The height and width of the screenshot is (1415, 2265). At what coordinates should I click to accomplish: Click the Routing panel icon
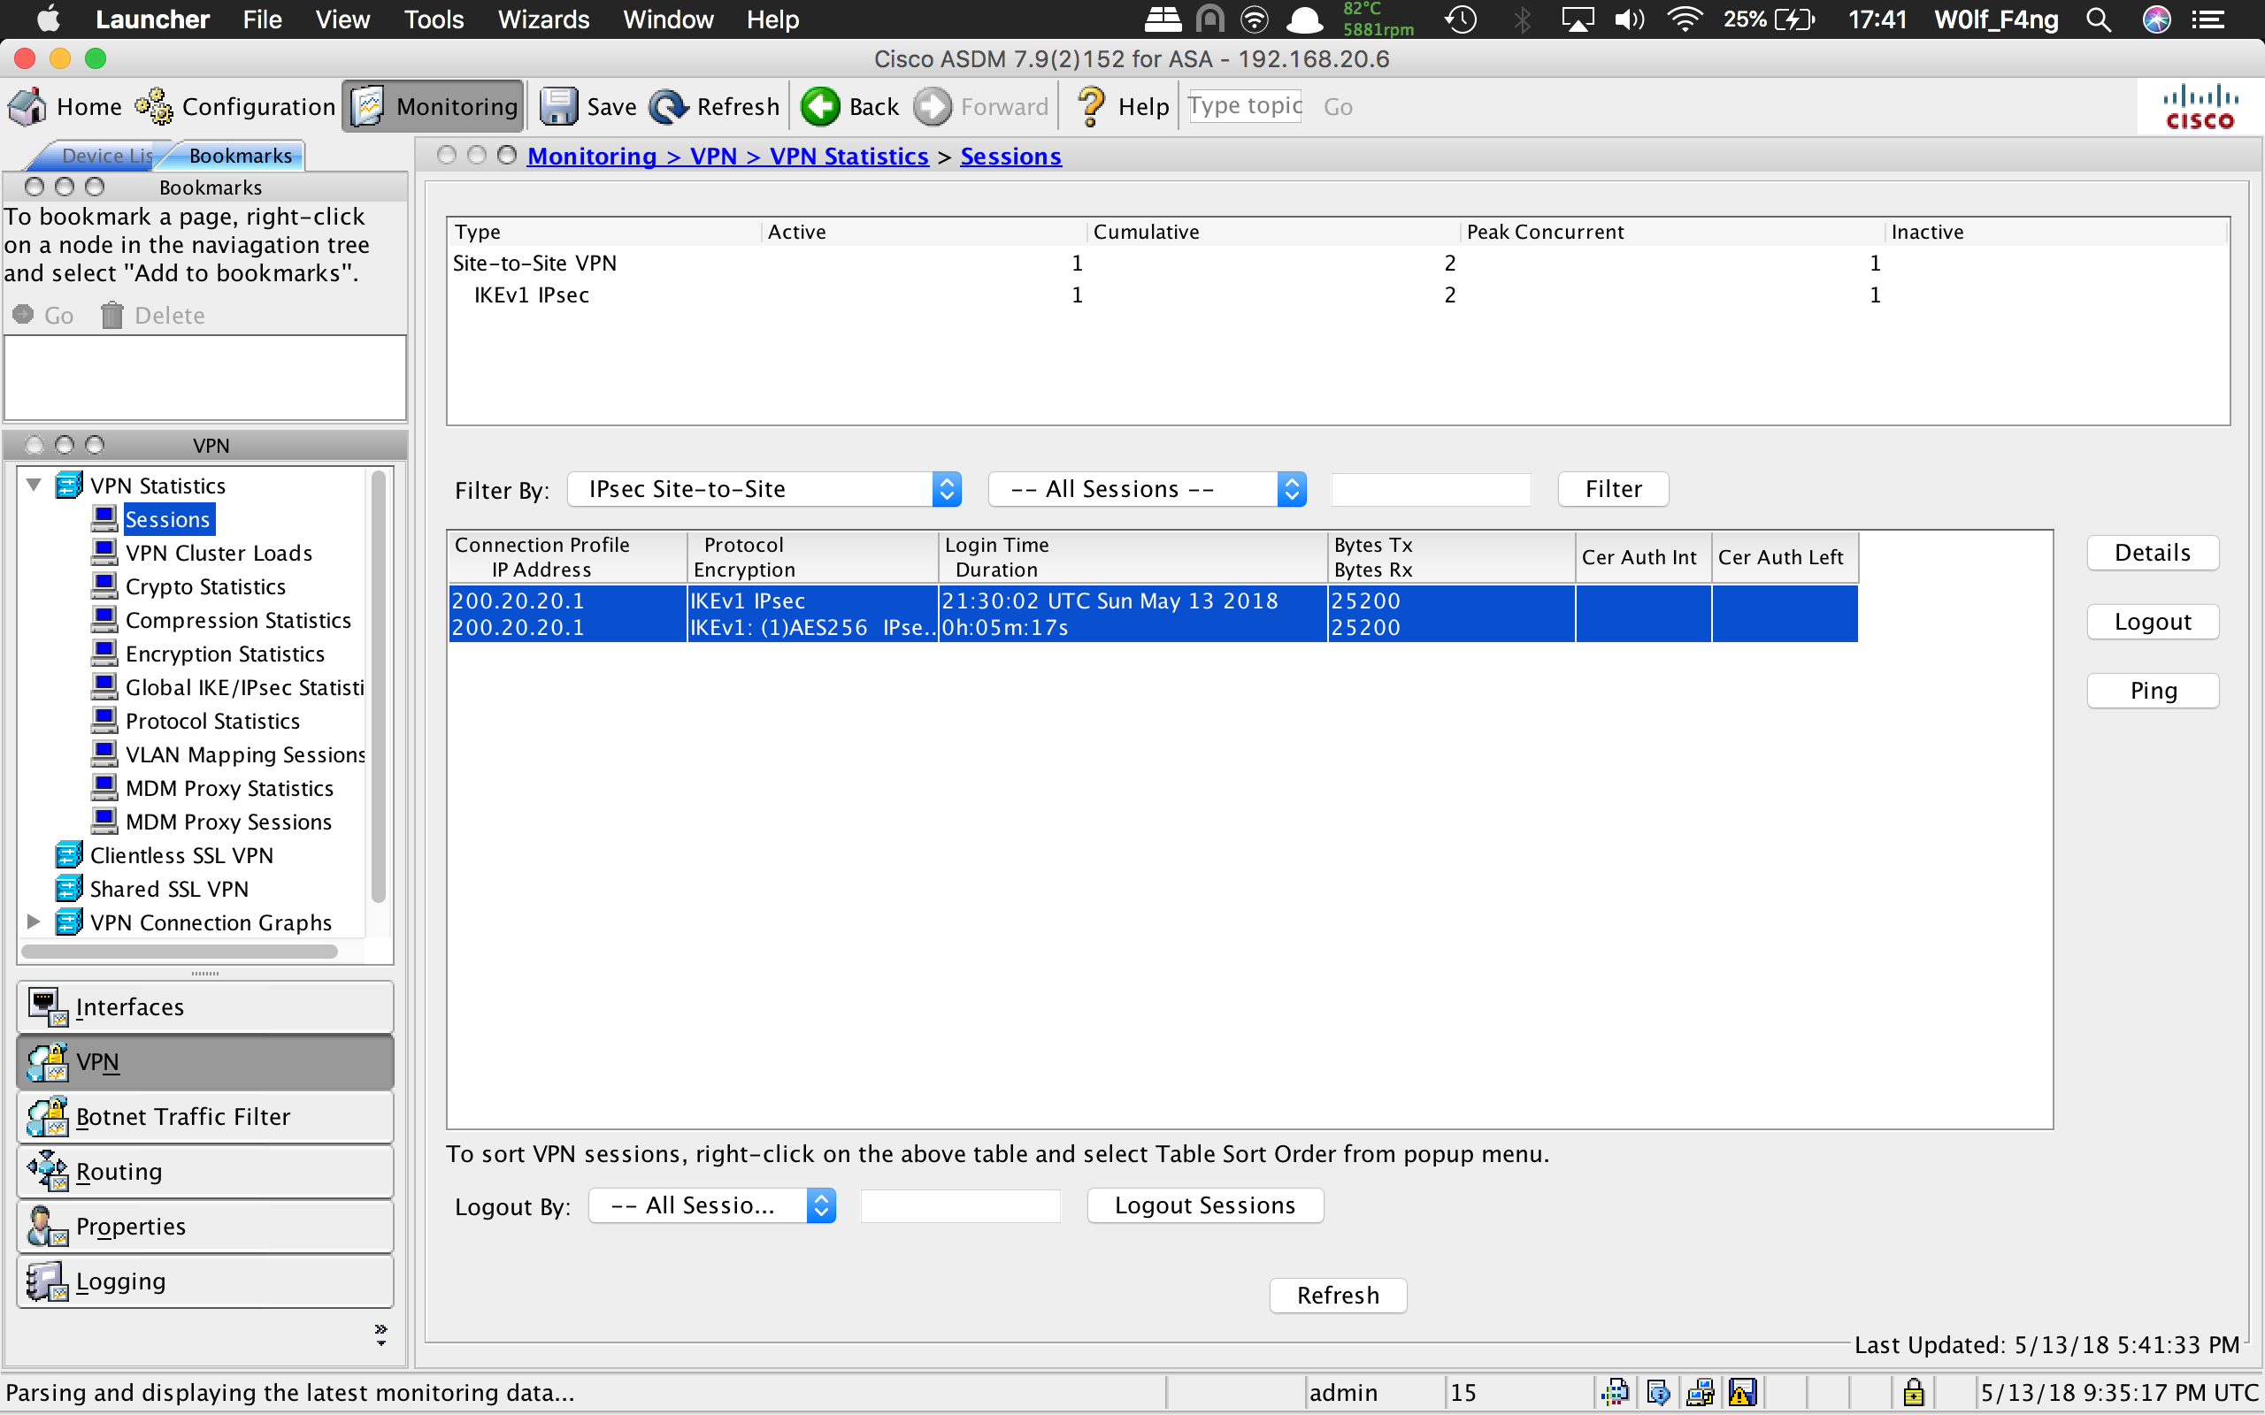(47, 1172)
